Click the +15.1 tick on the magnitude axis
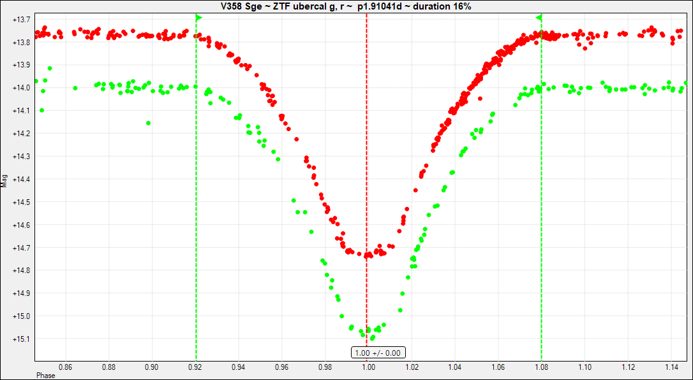Screen dimensions: 693x380 (x=22, y=339)
